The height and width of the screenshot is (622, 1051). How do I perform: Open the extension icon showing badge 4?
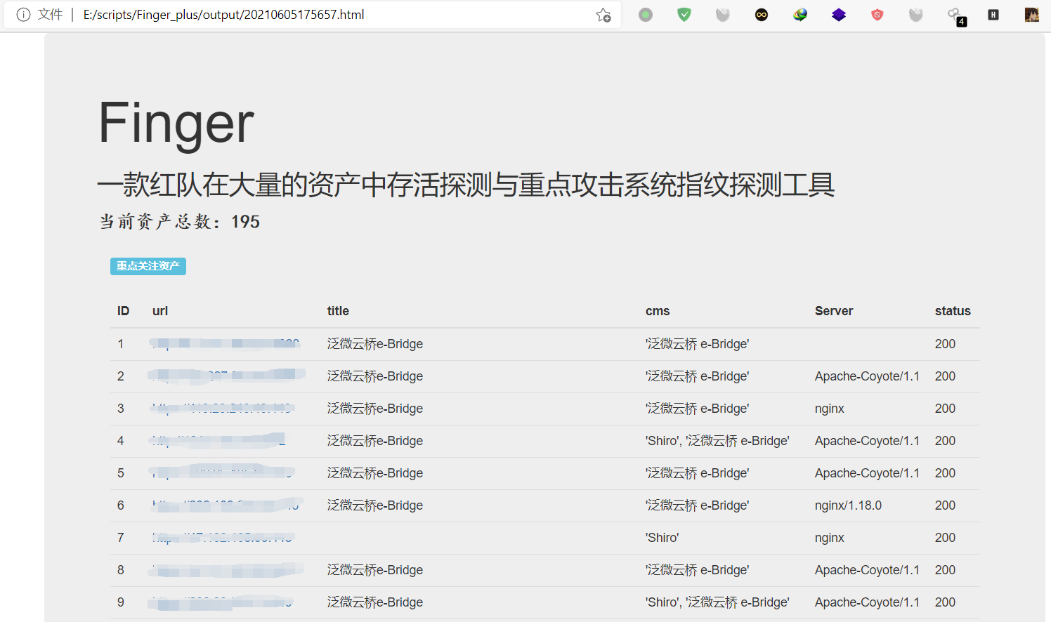pos(956,16)
